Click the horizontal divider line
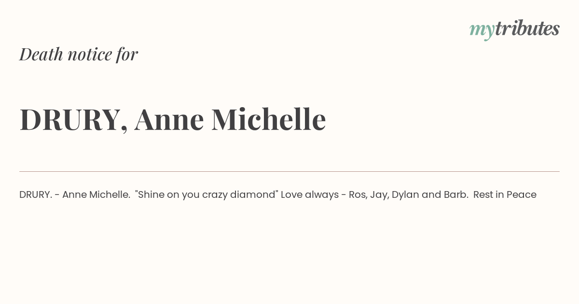Viewport: 579px width, 304px height. pyautogui.click(x=289, y=171)
